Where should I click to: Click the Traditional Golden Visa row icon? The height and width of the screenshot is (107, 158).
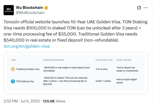[13, 69]
